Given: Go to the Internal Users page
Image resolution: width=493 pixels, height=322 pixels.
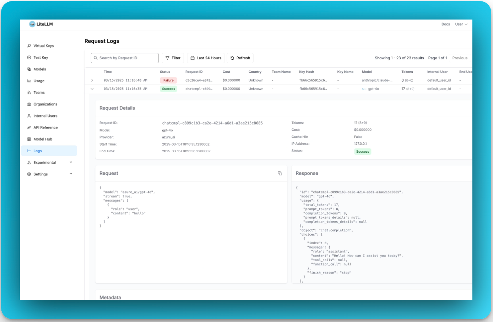Looking at the screenshot, I should 45,116.
